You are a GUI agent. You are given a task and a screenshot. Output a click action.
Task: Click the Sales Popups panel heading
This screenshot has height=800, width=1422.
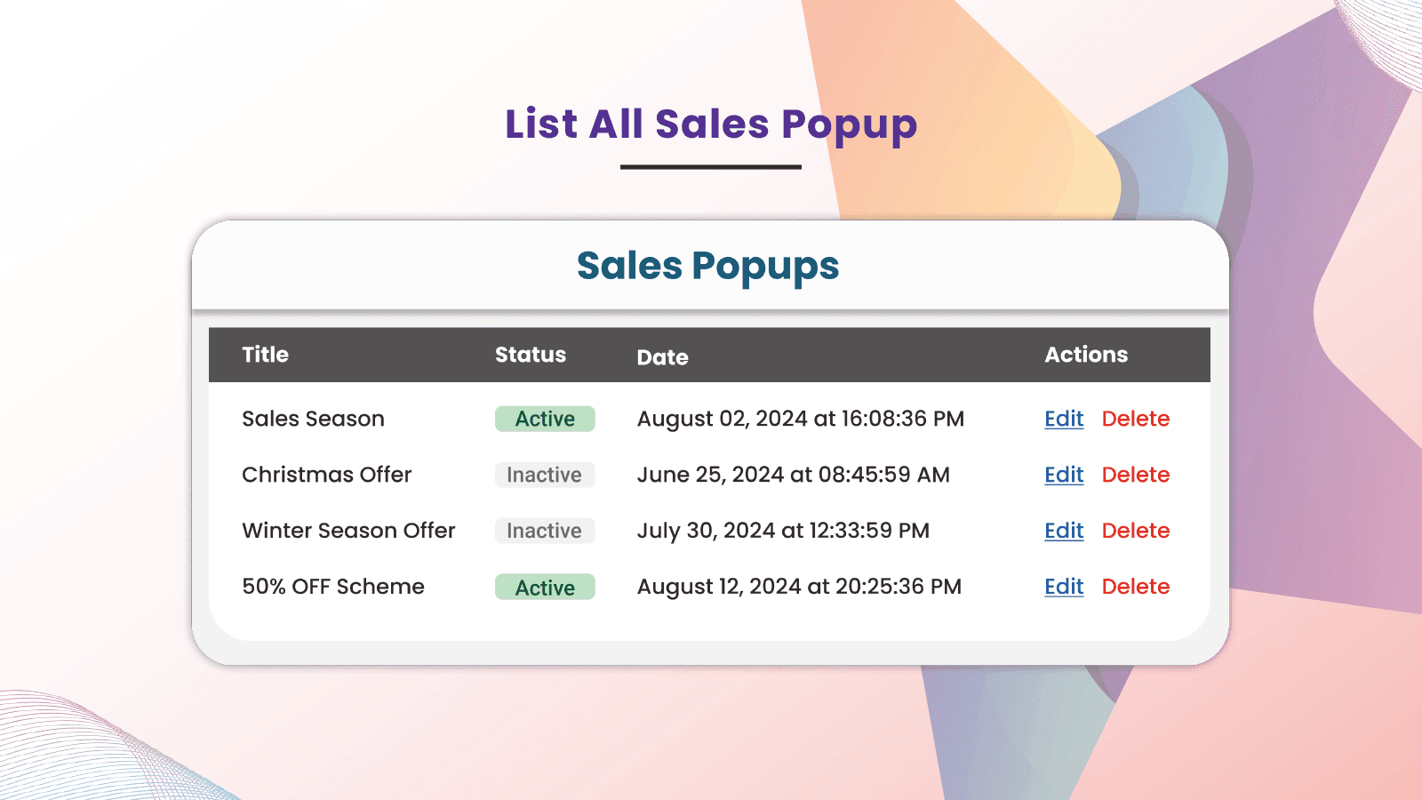click(x=707, y=266)
